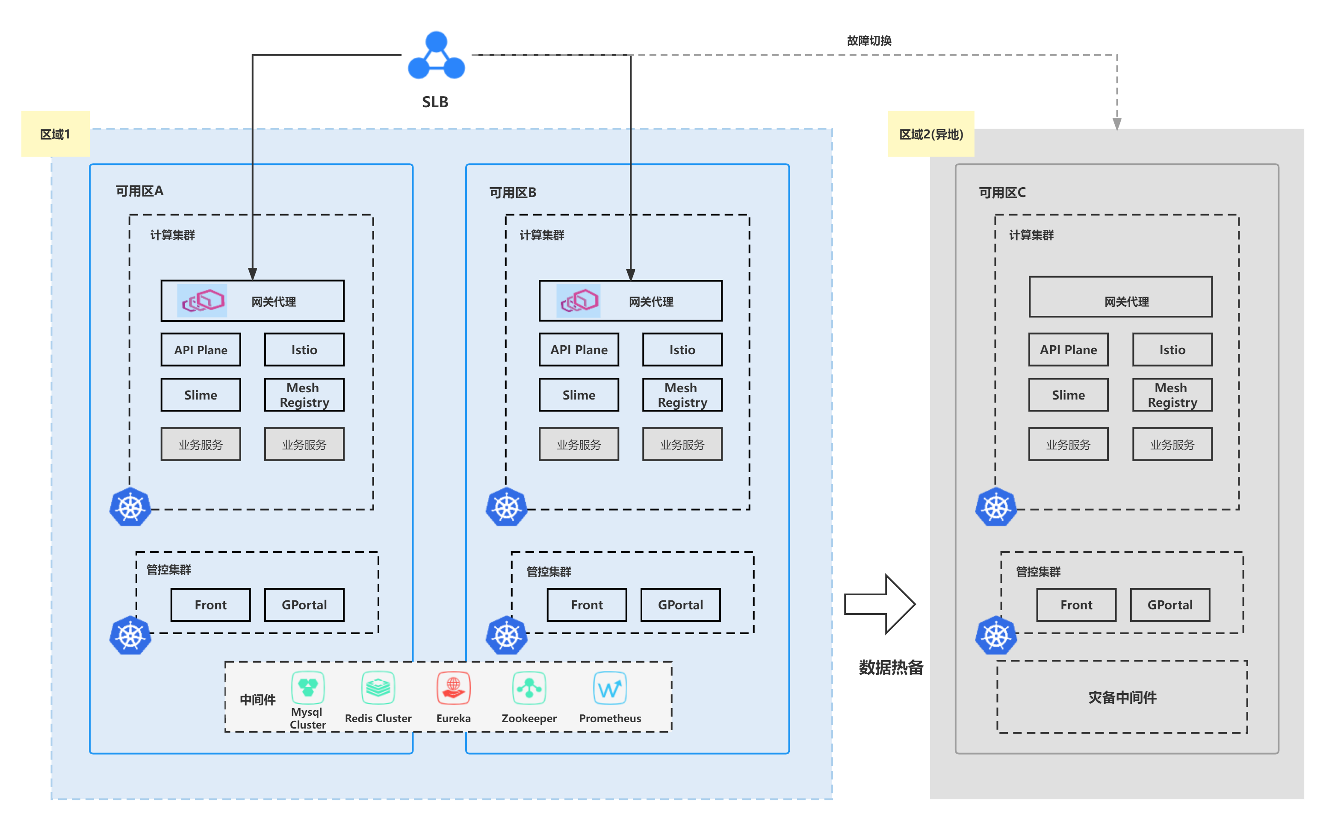Click left 业务服务 box in zone C
1326x820 pixels.
(x=1068, y=444)
